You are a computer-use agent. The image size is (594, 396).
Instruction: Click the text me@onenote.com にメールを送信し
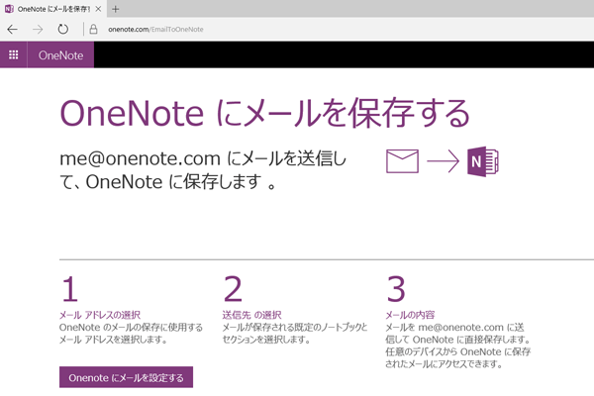click(203, 158)
